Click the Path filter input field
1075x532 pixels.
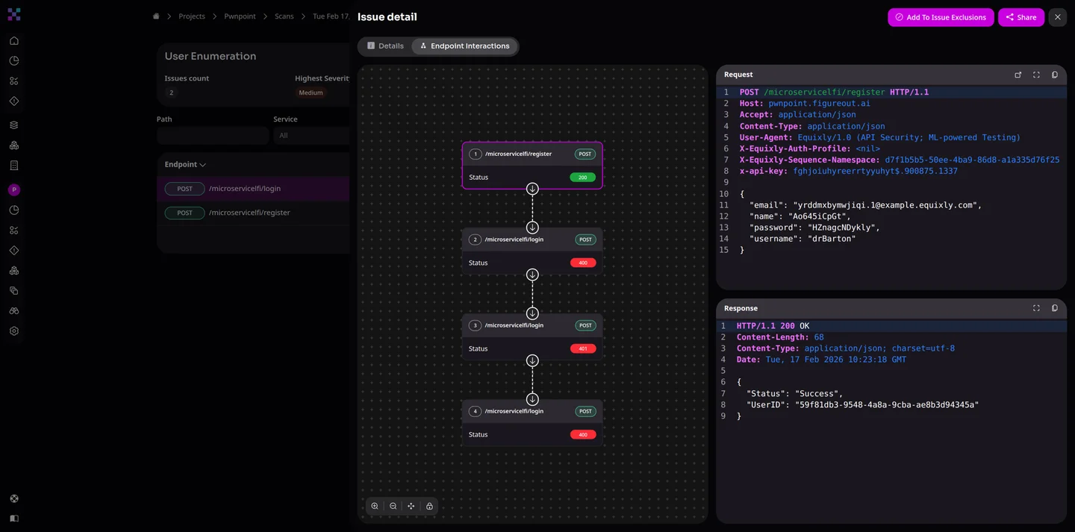[213, 136]
